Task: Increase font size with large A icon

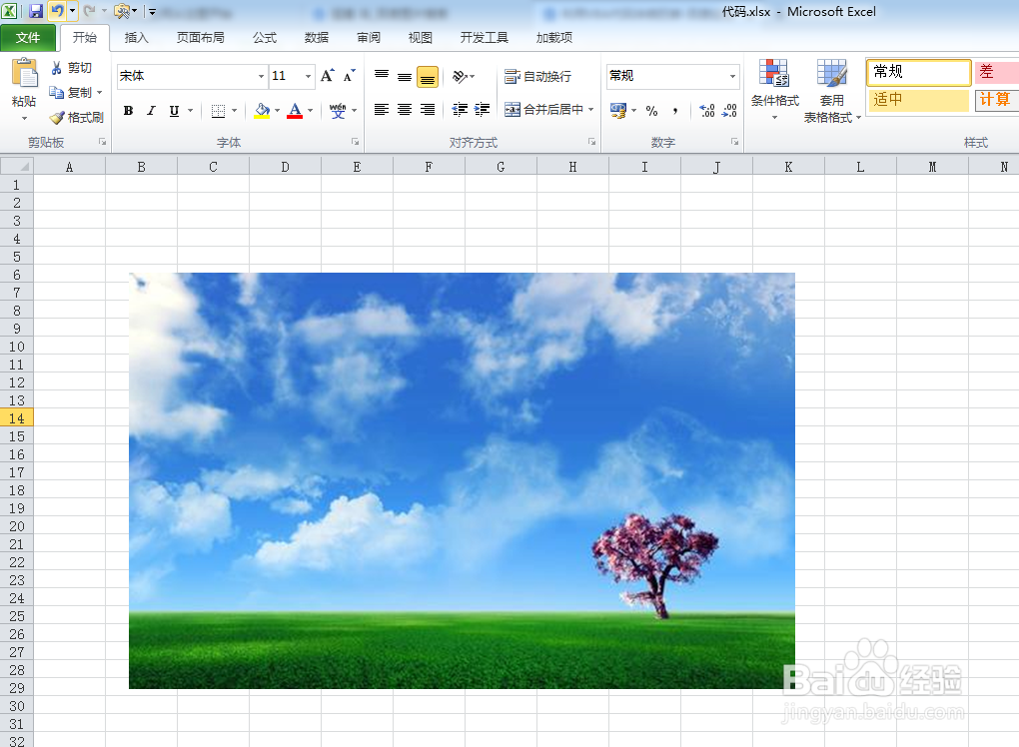Action: click(328, 76)
